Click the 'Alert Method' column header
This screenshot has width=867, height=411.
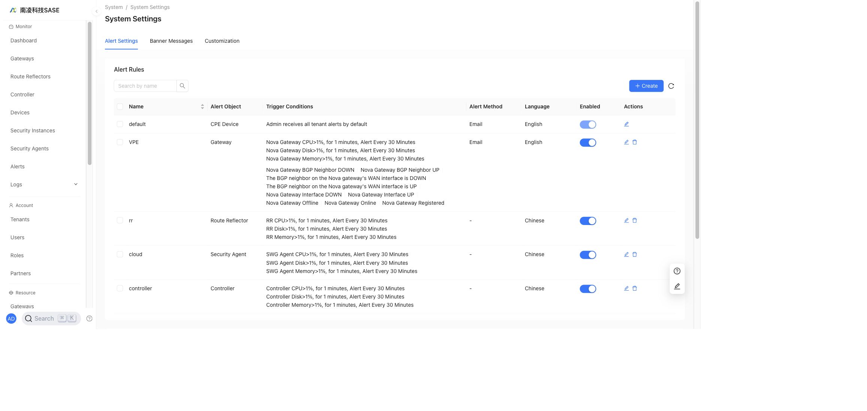click(x=486, y=106)
